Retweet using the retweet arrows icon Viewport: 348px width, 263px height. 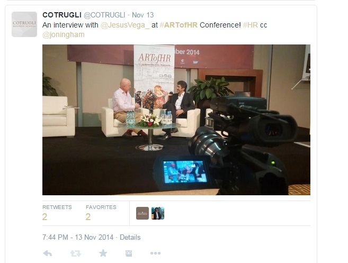75,253
